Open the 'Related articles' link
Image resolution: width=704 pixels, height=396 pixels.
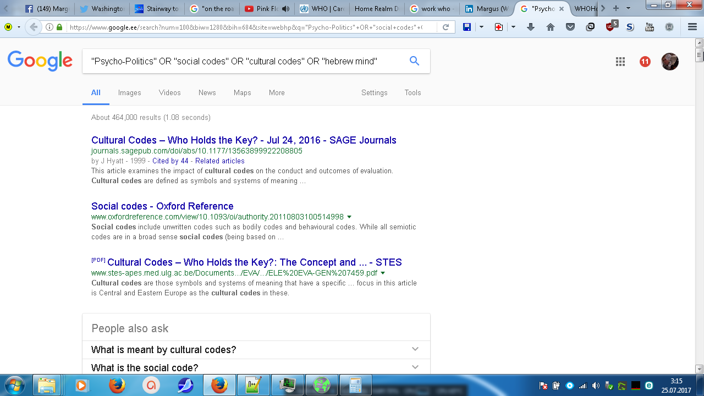[220, 161]
